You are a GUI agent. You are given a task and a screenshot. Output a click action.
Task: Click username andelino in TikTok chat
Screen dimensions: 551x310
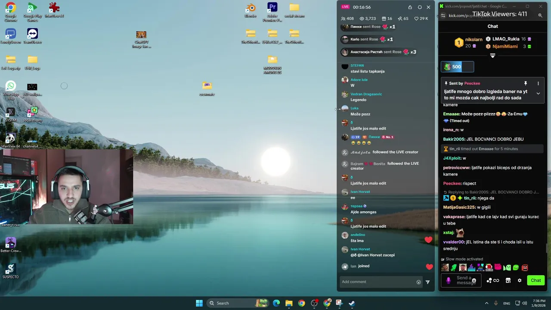pos(358,235)
